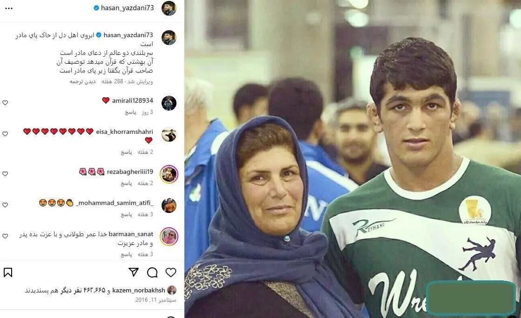Open the comment bubble icon
The image size is (521, 318).
pos(152,272)
